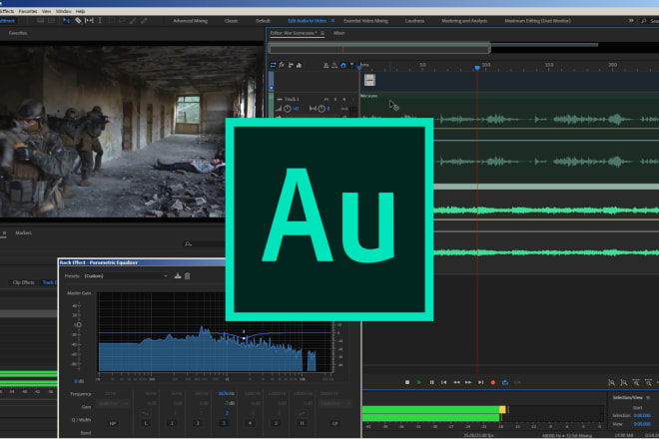The height and width of the screenshot is (439, 659).
Task: Open the search help icon
Action: [643, 21]
